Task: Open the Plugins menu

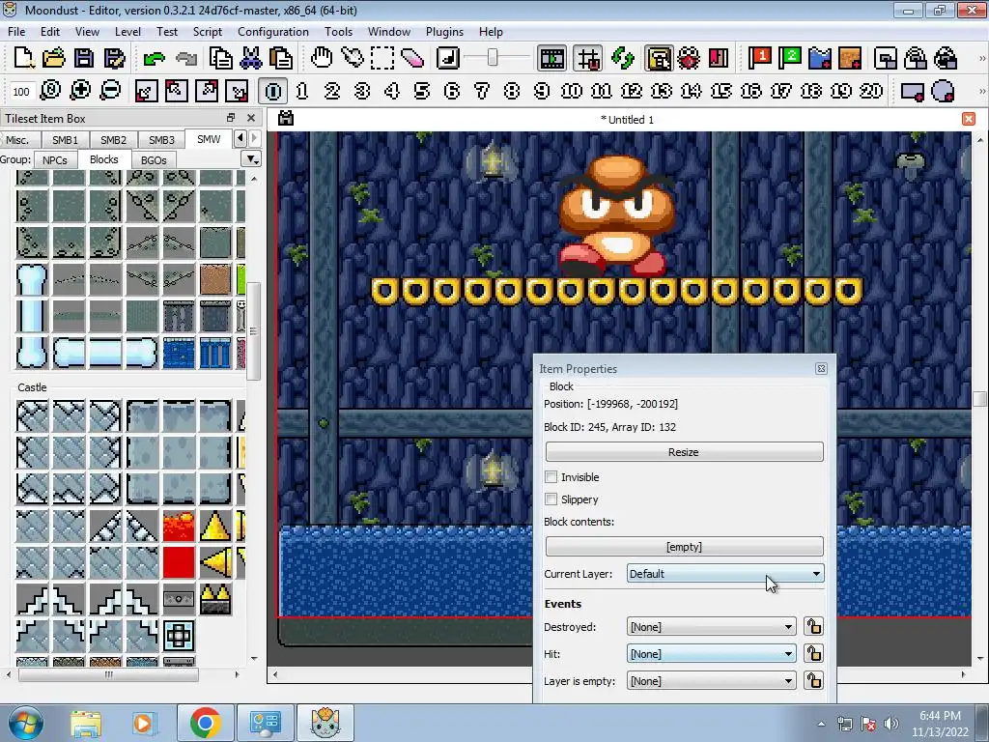Action: click(444, 32)
